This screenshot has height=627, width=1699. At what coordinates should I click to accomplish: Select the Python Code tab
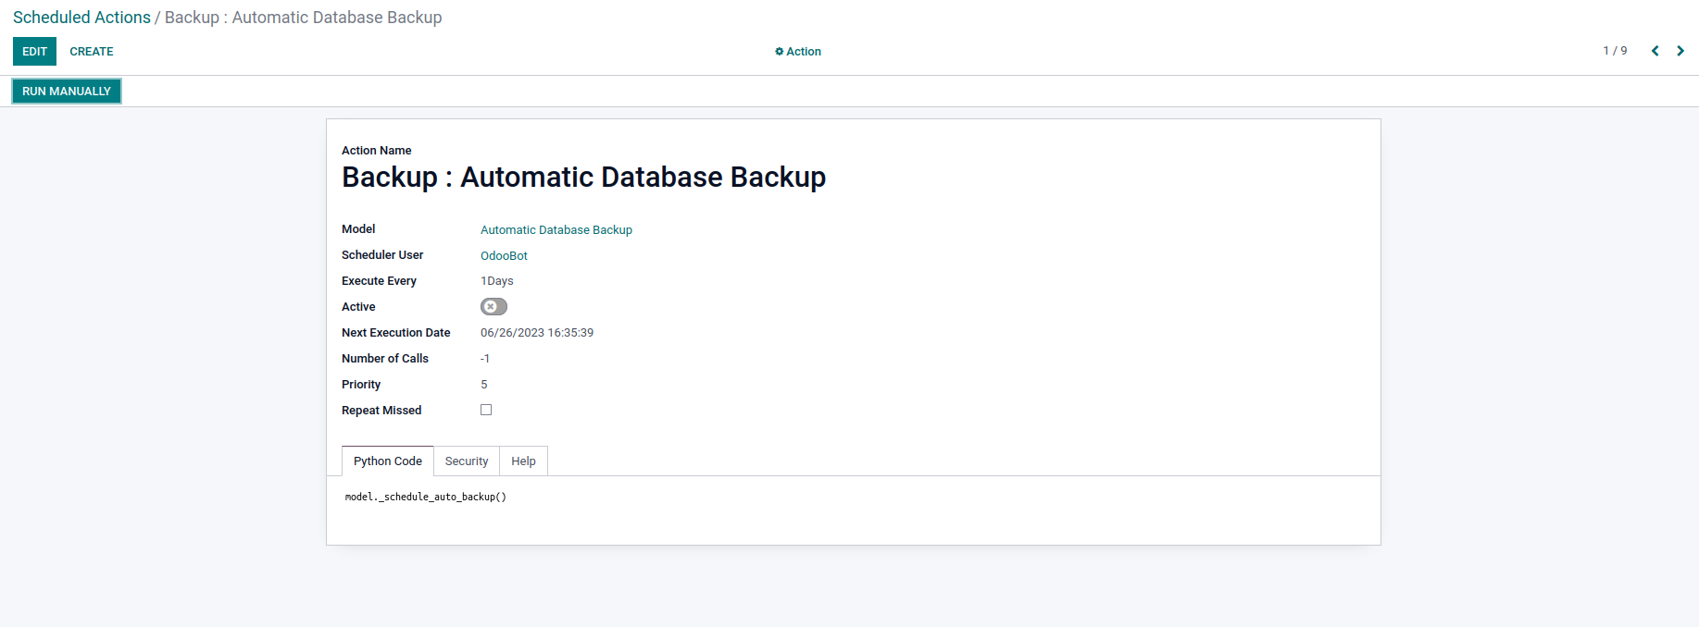click(387, 461)
